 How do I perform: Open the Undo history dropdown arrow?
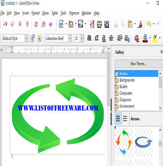154,24
